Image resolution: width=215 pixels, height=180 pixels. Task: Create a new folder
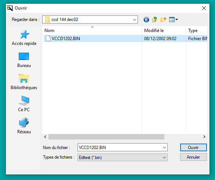163,20
